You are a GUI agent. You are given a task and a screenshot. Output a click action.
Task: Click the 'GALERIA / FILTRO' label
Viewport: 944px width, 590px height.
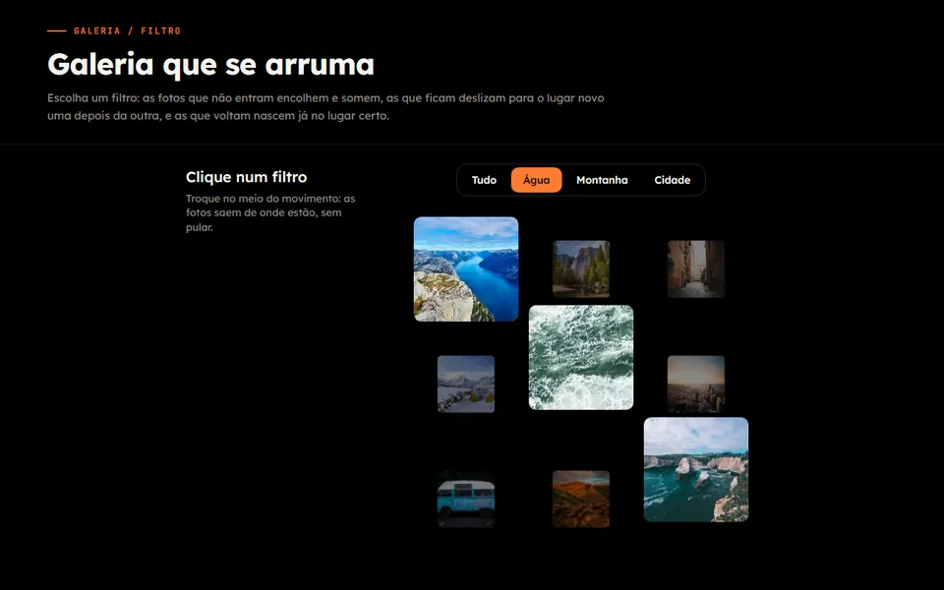pyautogui.click(x=127, y=30)
